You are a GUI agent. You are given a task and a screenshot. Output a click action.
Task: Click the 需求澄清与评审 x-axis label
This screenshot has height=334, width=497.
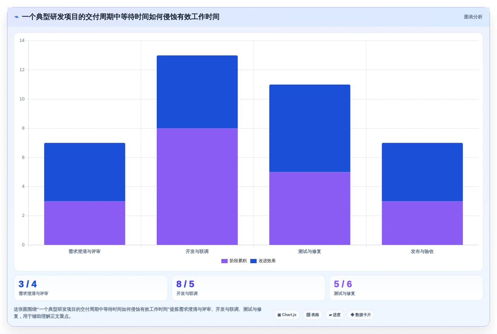85,252
